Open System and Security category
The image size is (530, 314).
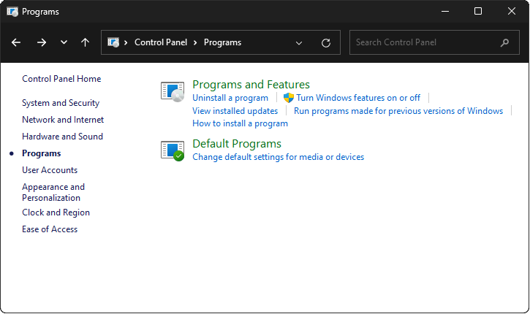[61, 103]
